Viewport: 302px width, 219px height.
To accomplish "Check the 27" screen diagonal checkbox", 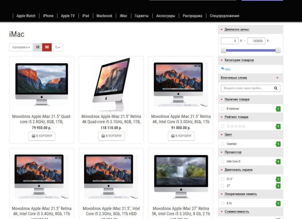I will (222, 186).
